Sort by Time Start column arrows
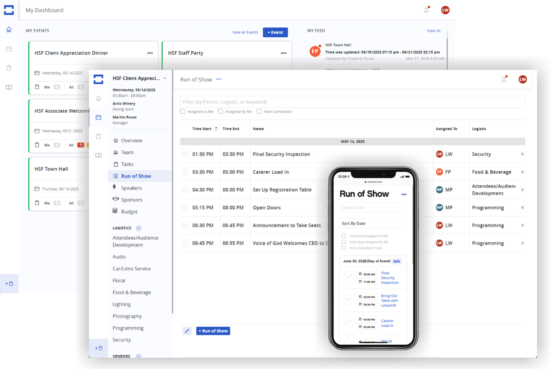Screen dimensions: 557x369 216,129
